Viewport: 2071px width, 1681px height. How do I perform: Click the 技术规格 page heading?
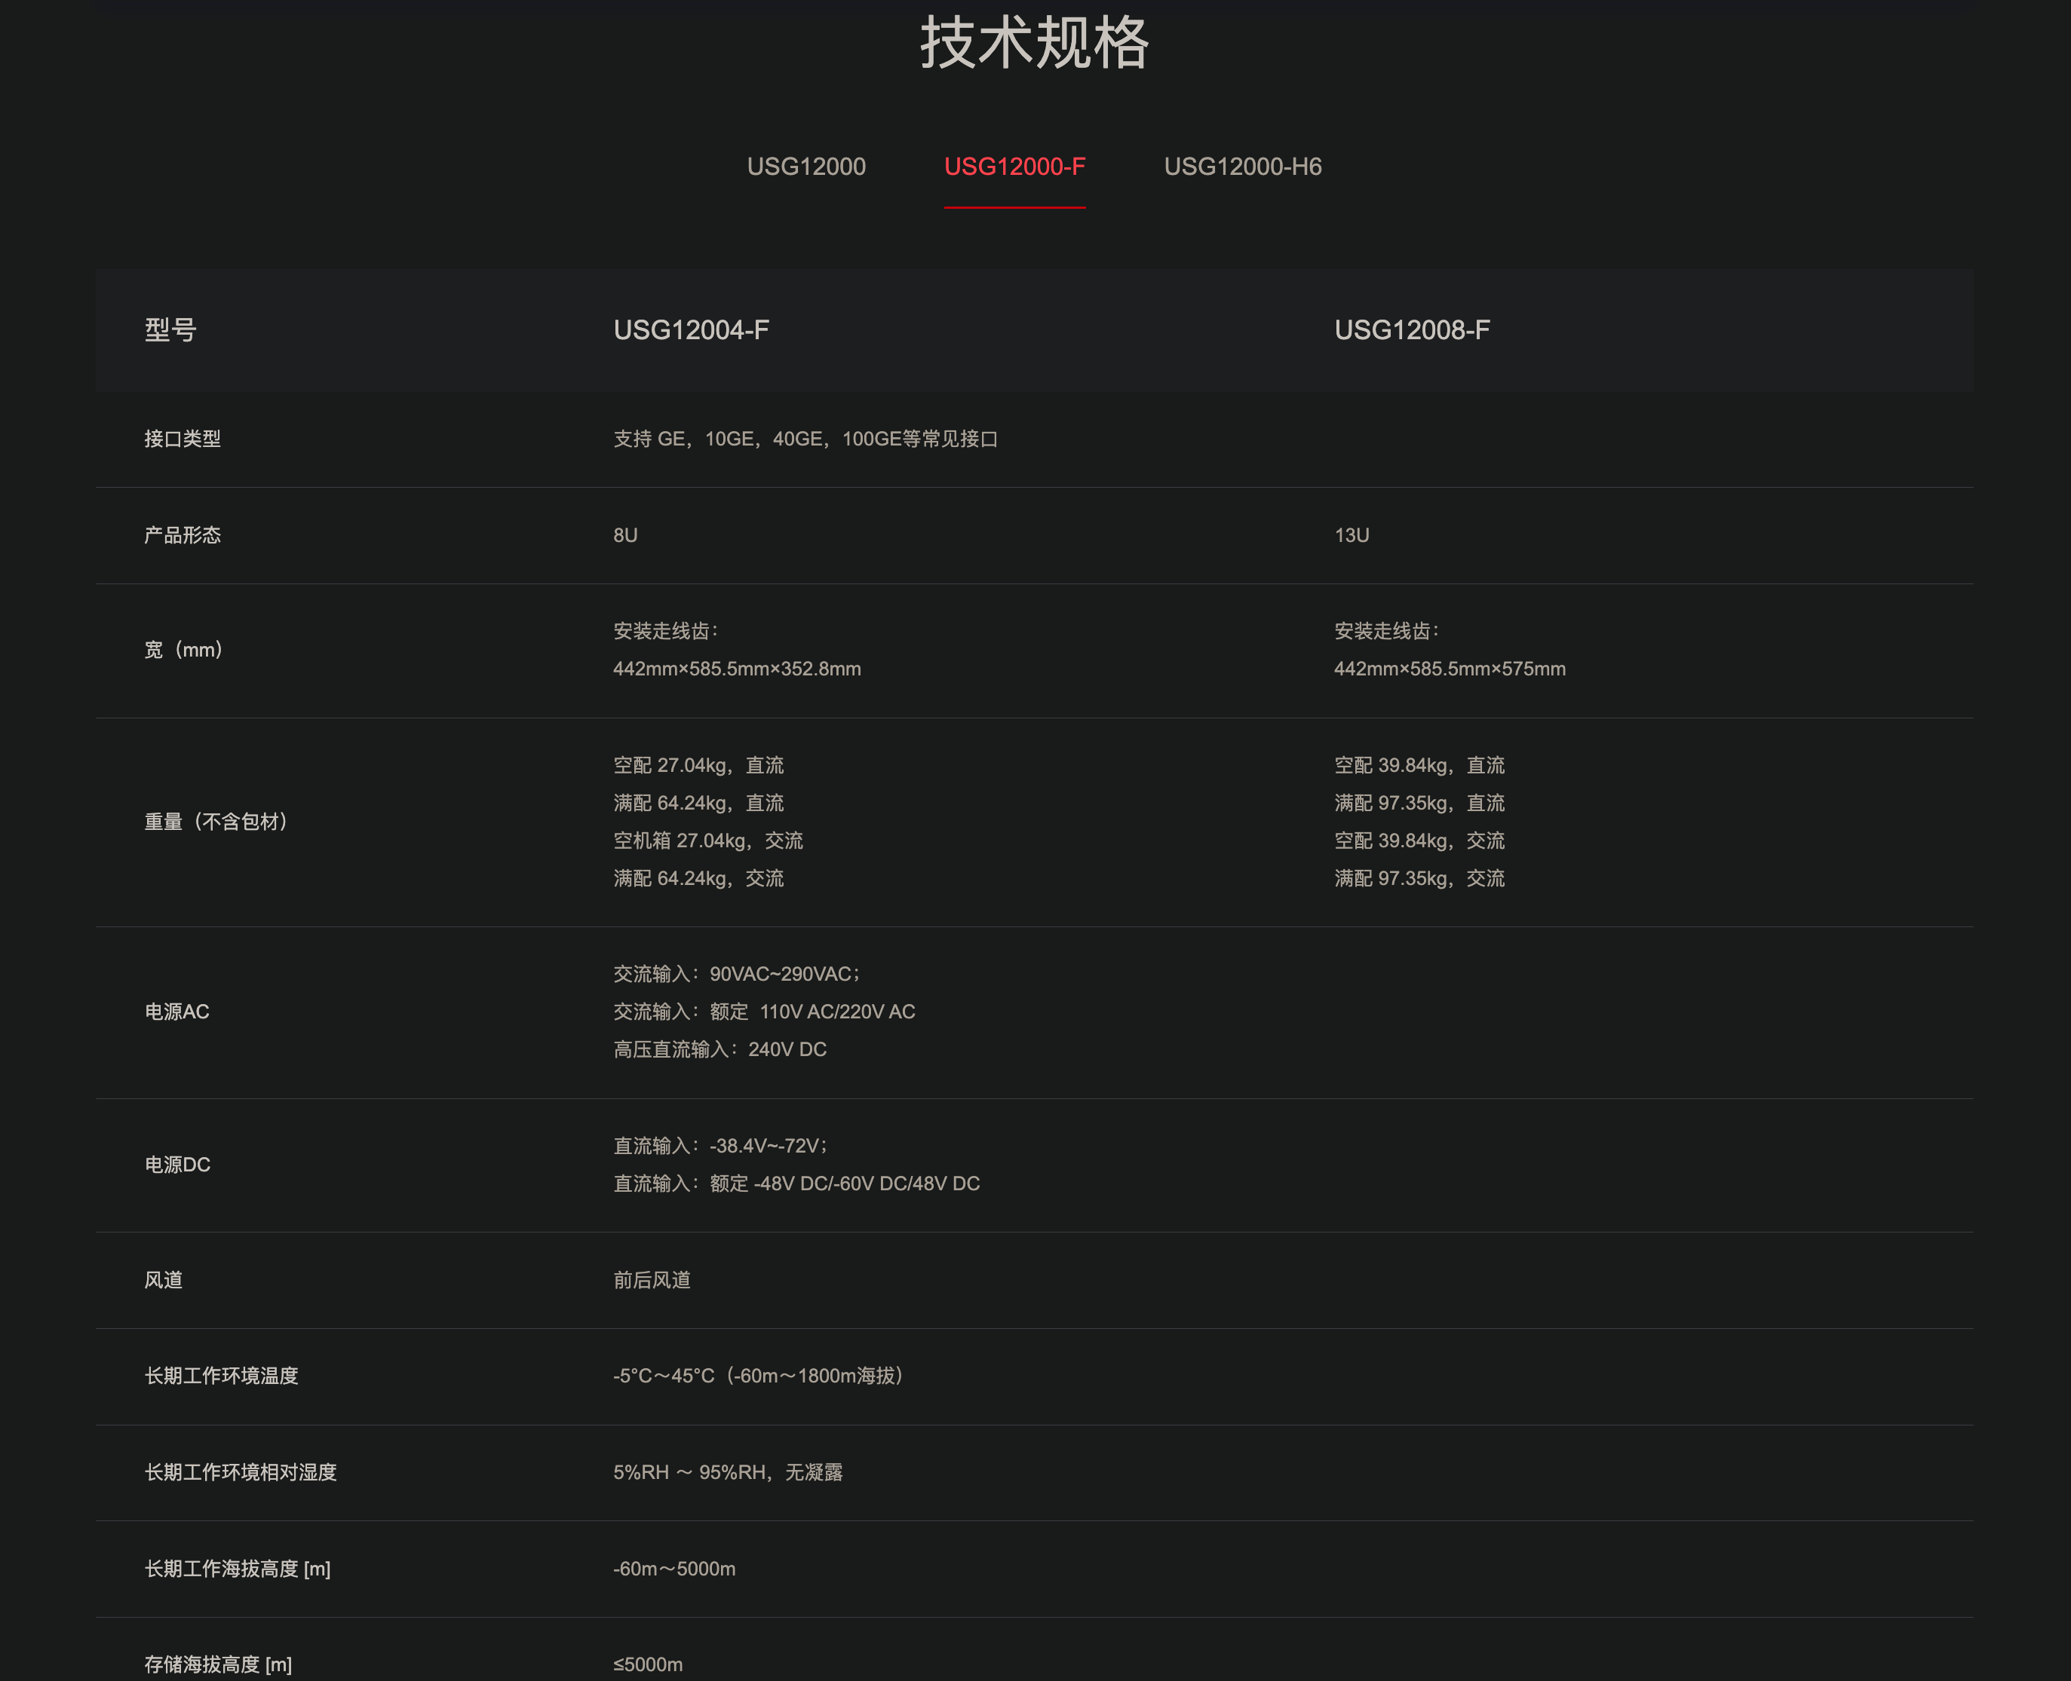pyautogui.click(x=1035, y=43)
